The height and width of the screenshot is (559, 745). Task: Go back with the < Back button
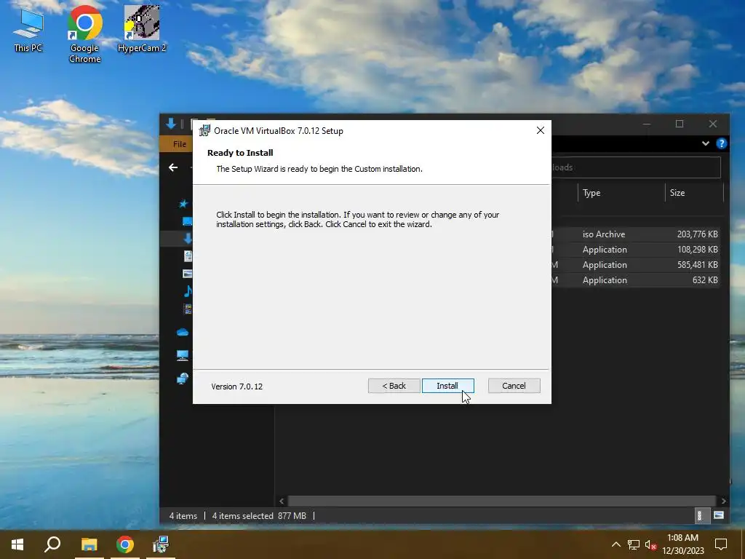394,386
